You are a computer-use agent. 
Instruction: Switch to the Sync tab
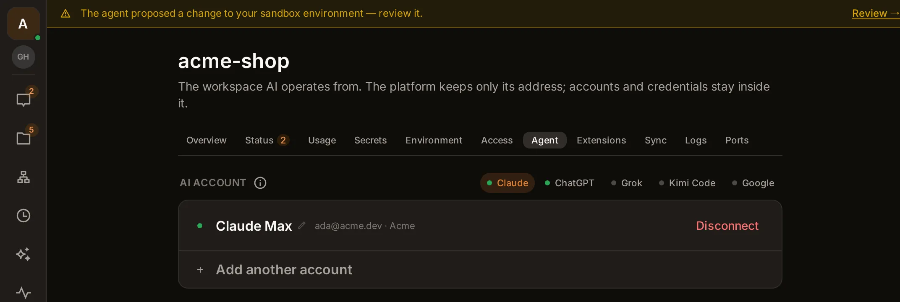point(656,140)
